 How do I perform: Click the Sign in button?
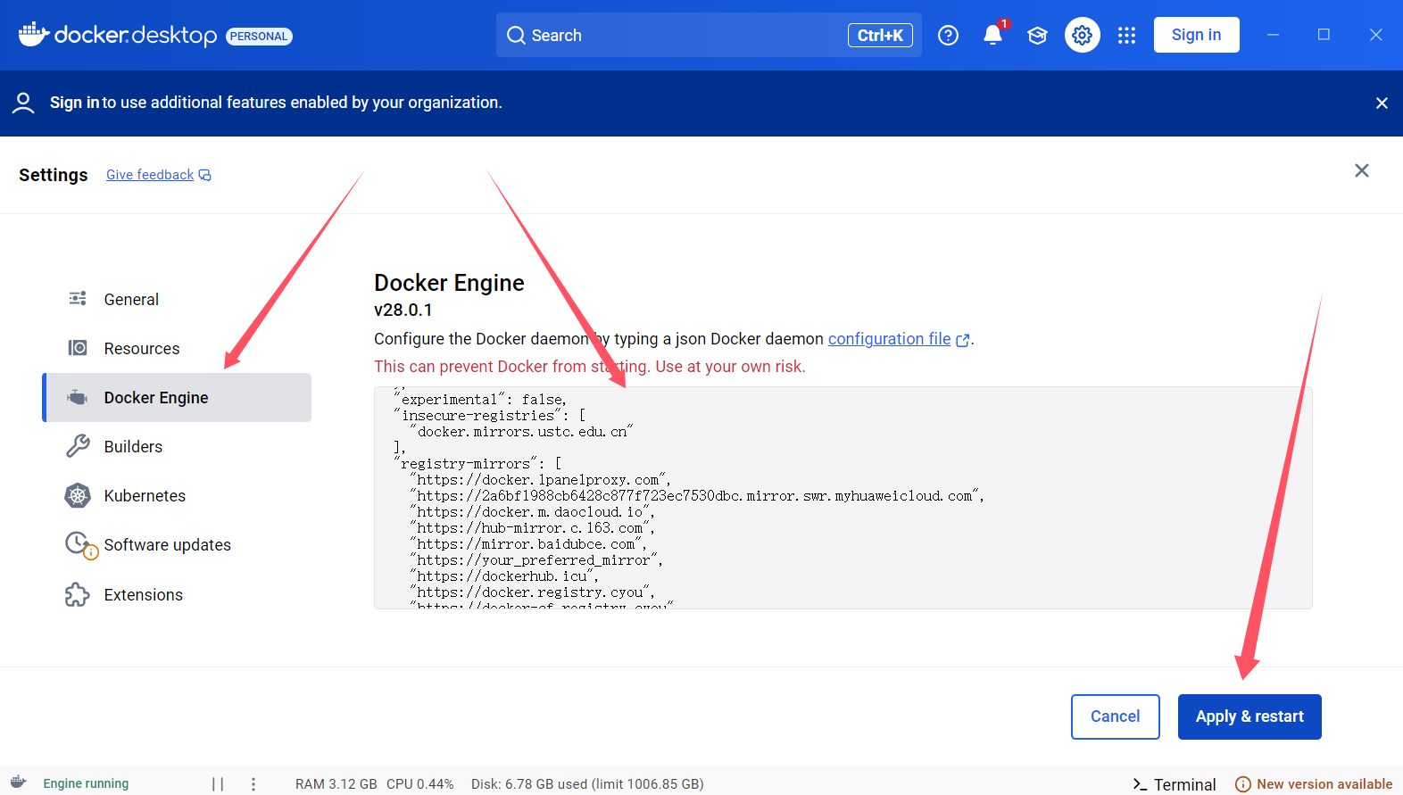click(x=1196, y=35)
